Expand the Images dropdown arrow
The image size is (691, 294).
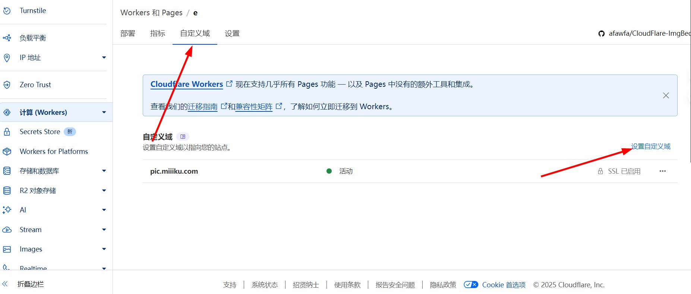click(x=104, y=249)
